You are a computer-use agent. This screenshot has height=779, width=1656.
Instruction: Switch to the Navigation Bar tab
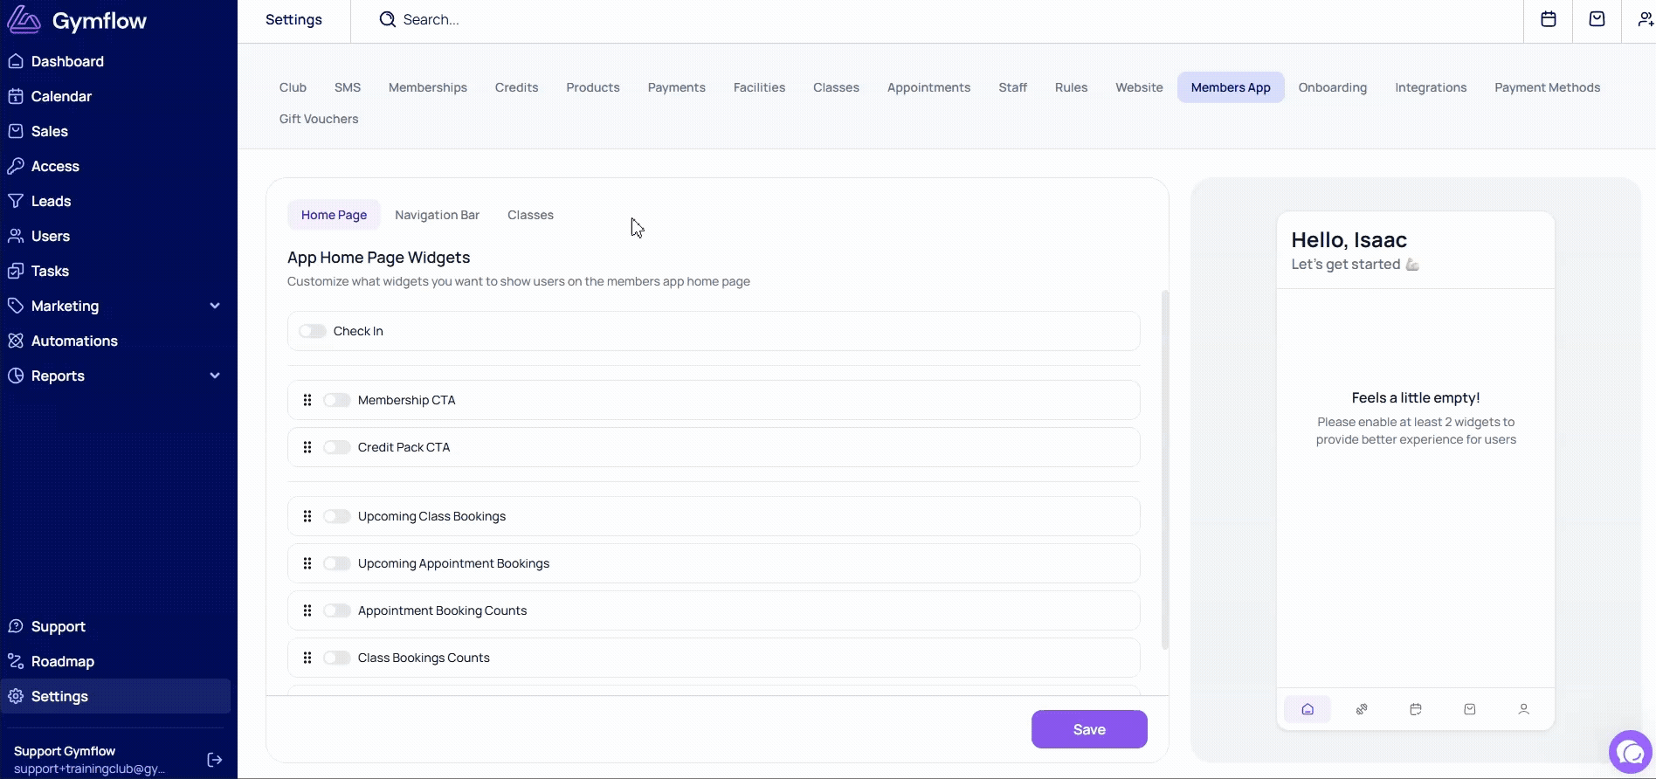tap(437, 215)
